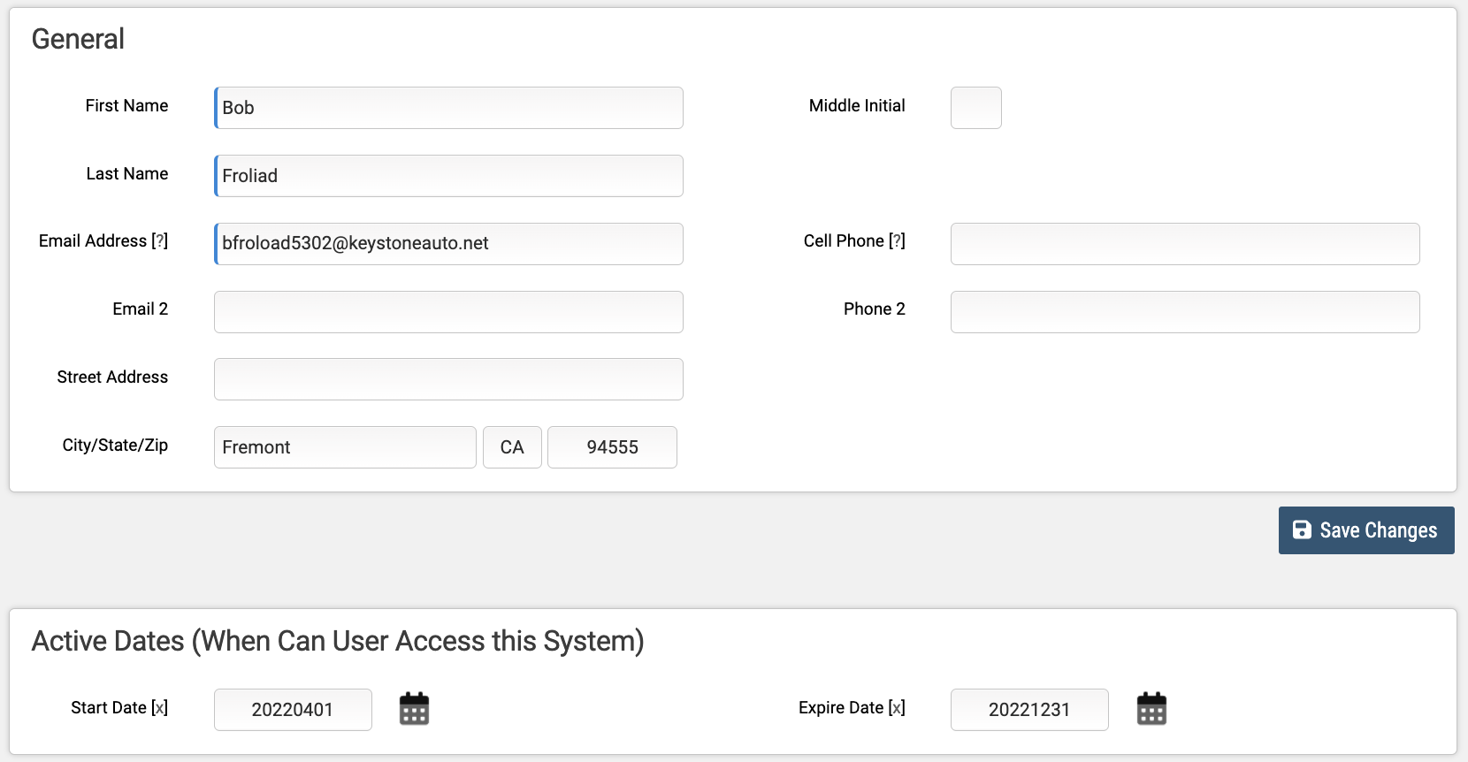Click the Save Changes button

[1366, 530]
